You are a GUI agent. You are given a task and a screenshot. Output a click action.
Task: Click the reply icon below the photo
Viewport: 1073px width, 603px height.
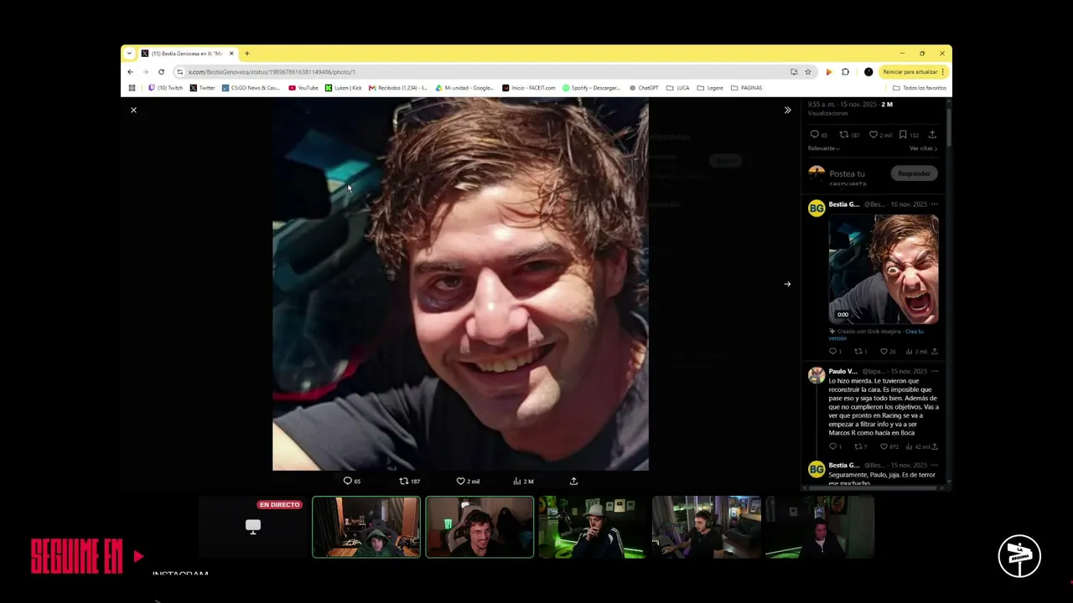(348, 481)
